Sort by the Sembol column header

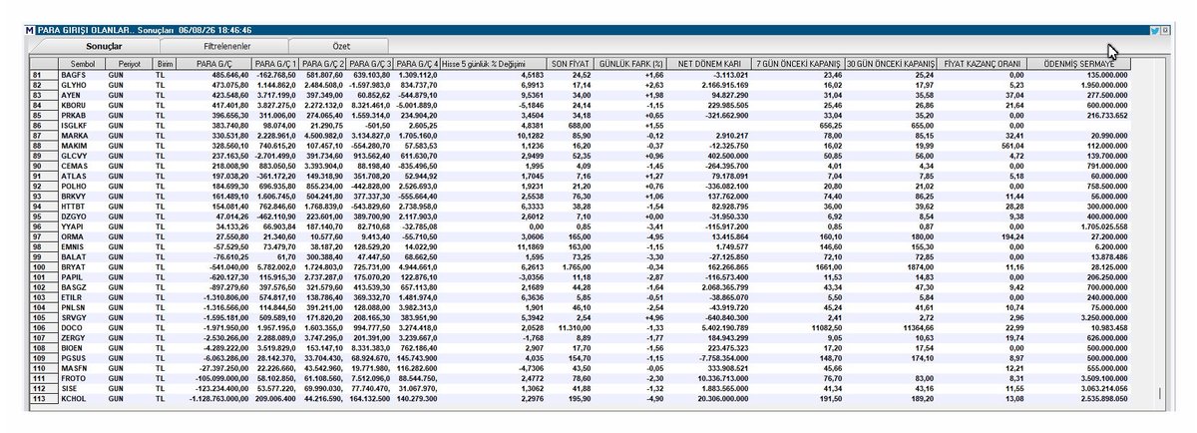pos(81,63)
